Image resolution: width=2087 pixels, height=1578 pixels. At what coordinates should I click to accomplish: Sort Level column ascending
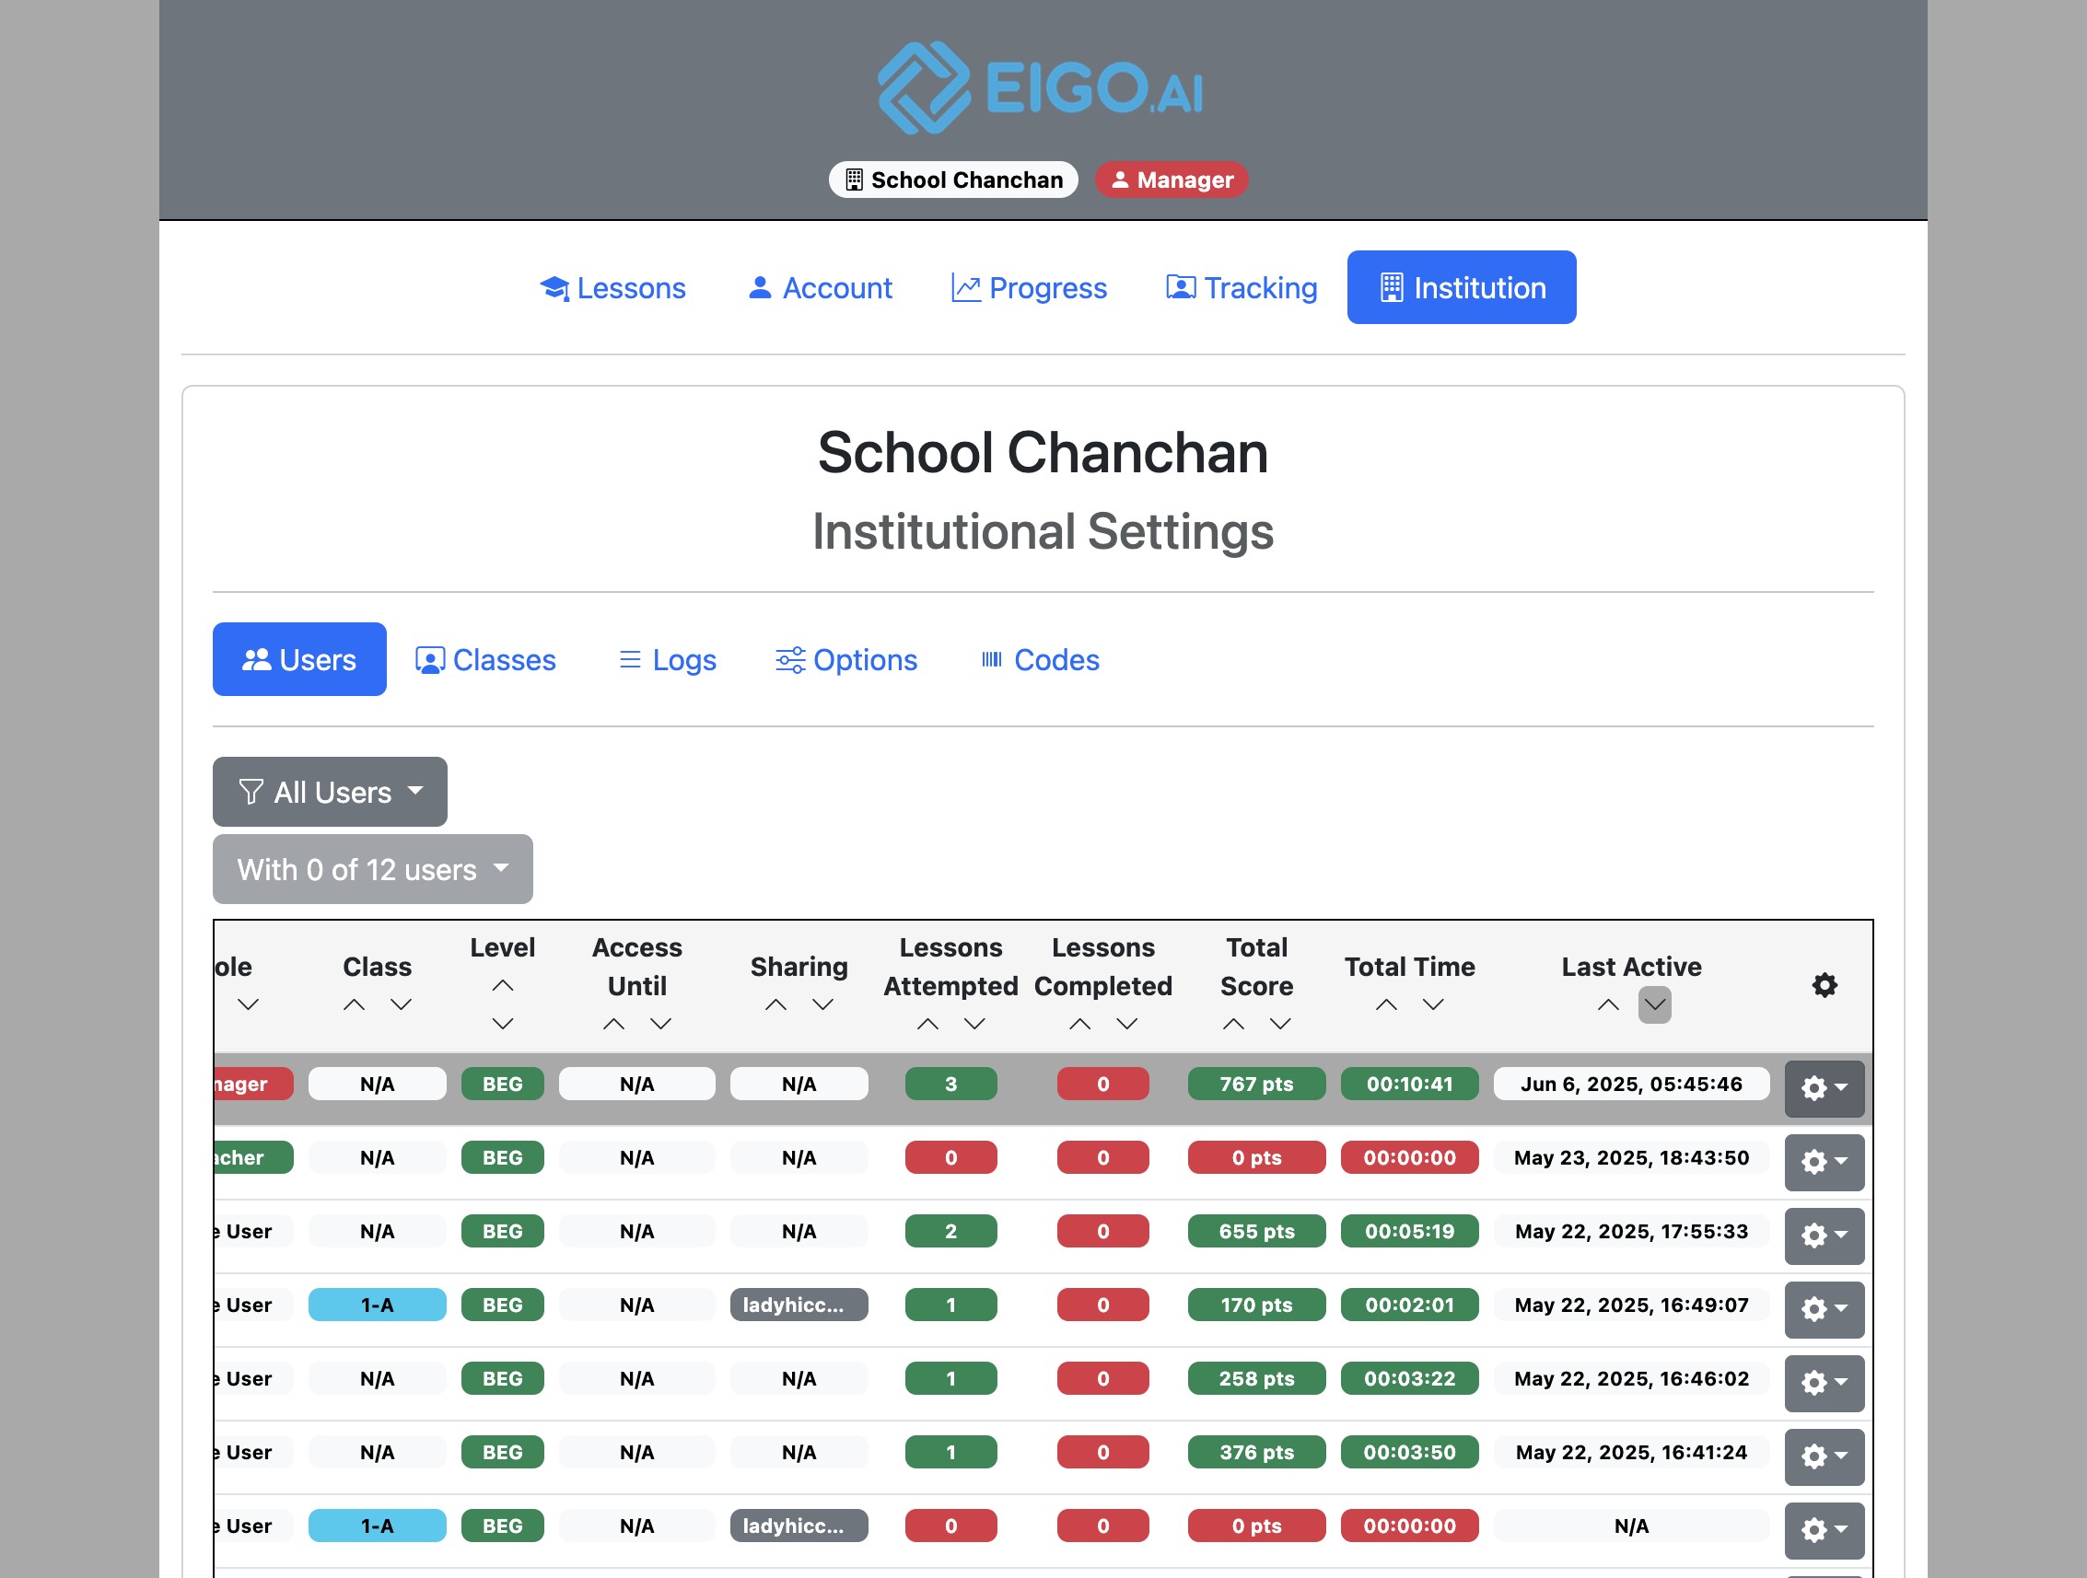pos(503,986)
